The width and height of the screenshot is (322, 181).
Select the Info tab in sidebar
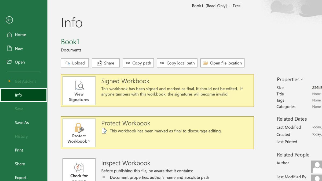[24, 95]
